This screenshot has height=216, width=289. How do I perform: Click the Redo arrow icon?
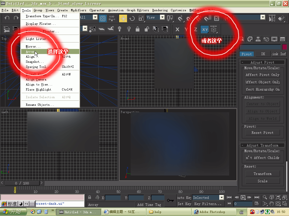coord(16,18)
